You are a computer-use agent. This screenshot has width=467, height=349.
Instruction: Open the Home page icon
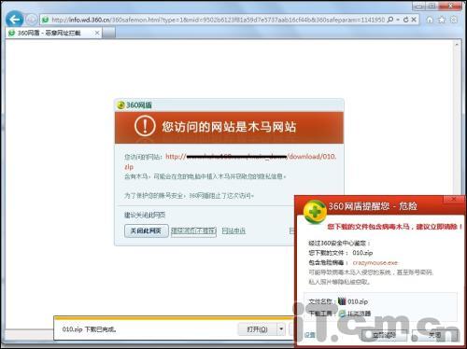point(430,20)
